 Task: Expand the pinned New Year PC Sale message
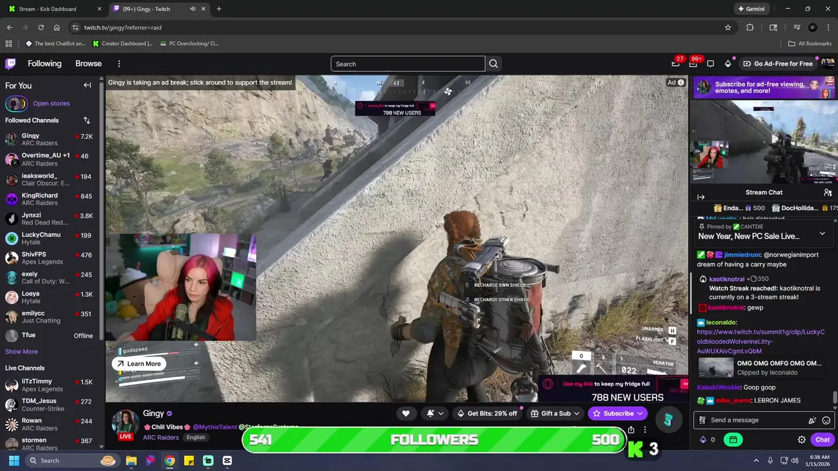tap(822, 234)
